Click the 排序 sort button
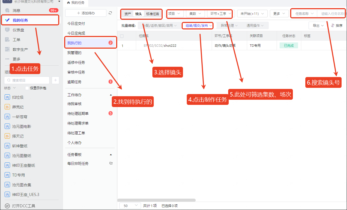This screenshot has height=210, width=347. coord(337,25)
